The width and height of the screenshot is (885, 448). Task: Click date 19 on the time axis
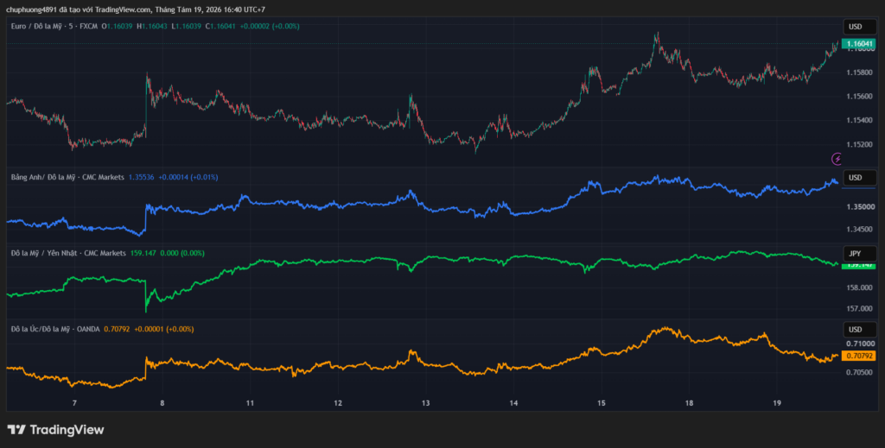click(x=777, y=403)
